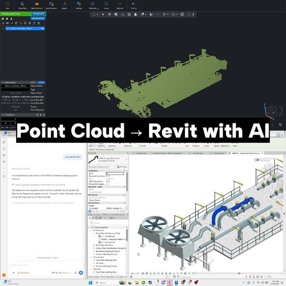Open Steam from the taskbar
This screenshot has height=286, width=286.
click(150, 282)
